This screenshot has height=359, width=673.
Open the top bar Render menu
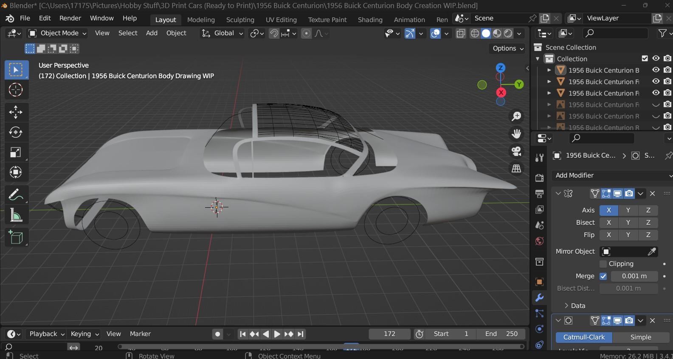point(70,18)
